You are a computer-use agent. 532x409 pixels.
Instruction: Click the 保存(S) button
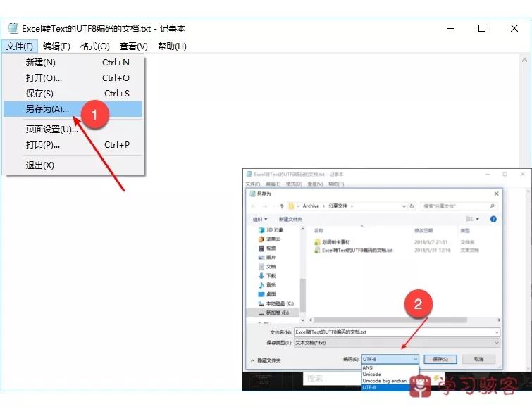[x=440, y=359]
